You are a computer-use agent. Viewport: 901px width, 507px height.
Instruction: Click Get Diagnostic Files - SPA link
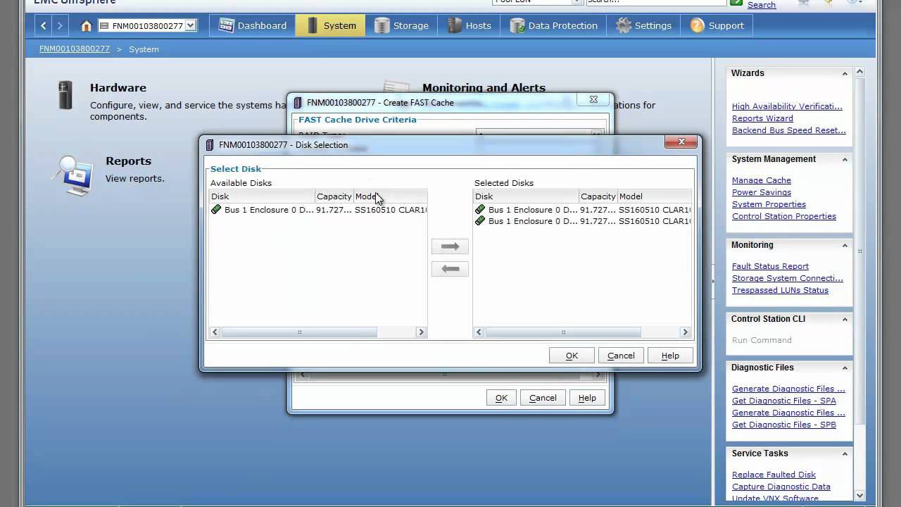click(784, 401)
